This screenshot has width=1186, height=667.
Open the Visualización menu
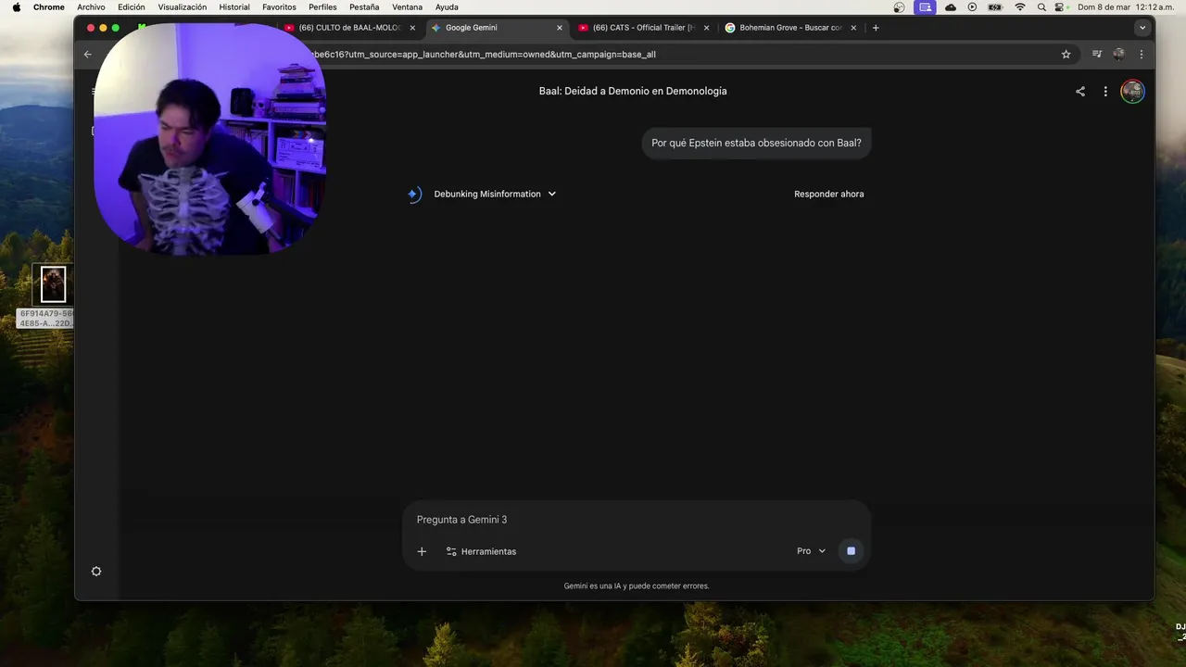(x=183, y=6)
